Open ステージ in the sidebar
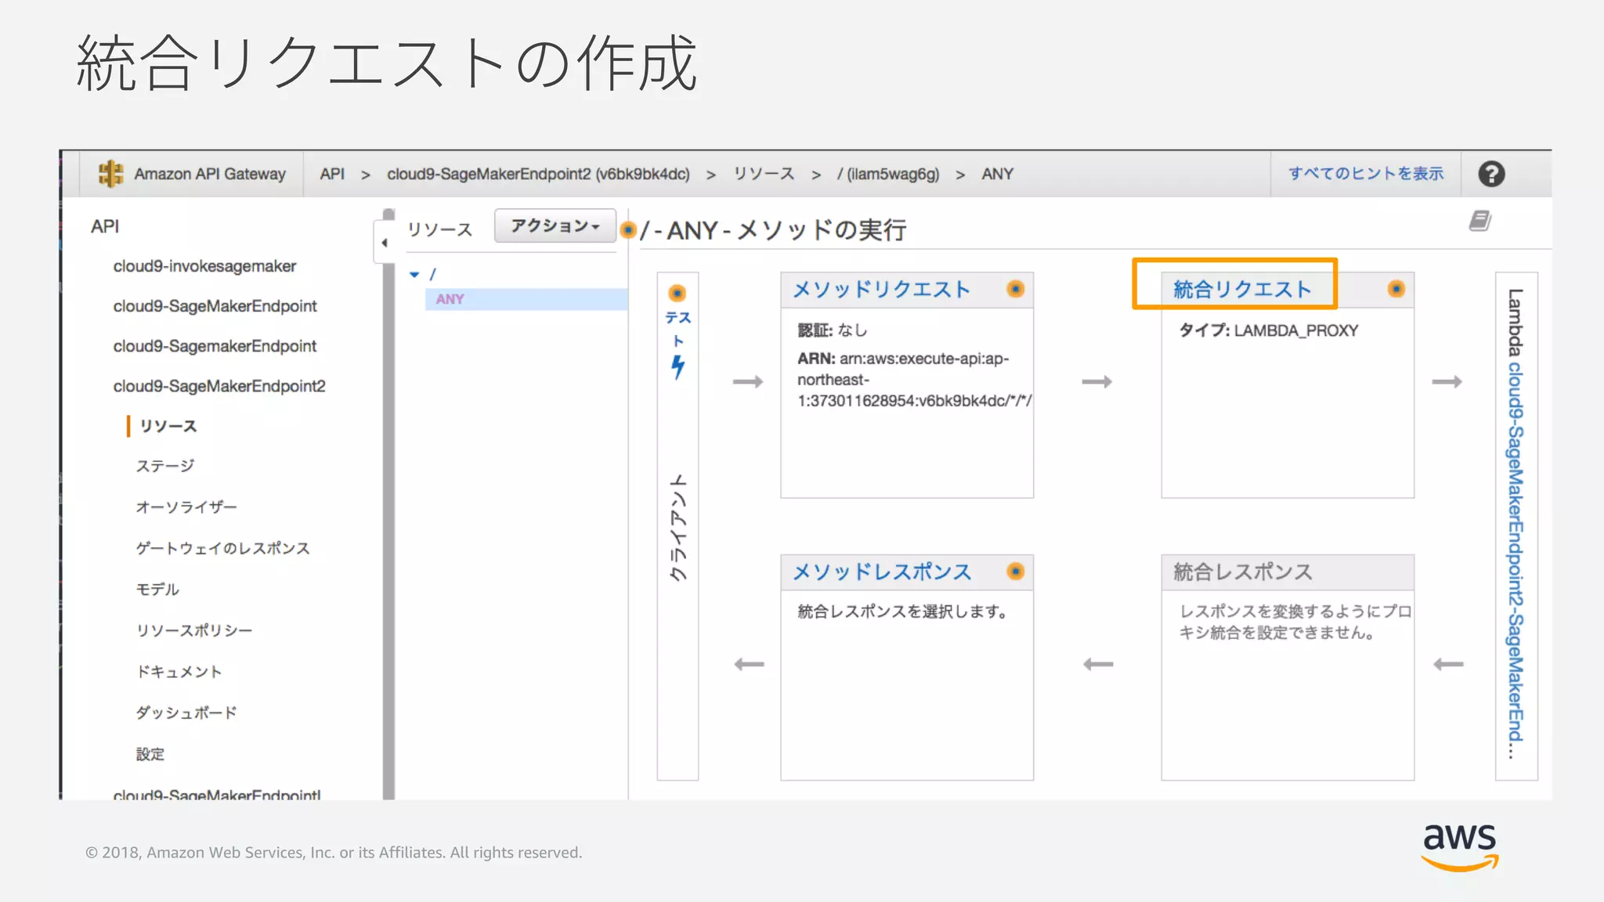The width and height of the screenshot is (1604, 902). pos(165,467)
